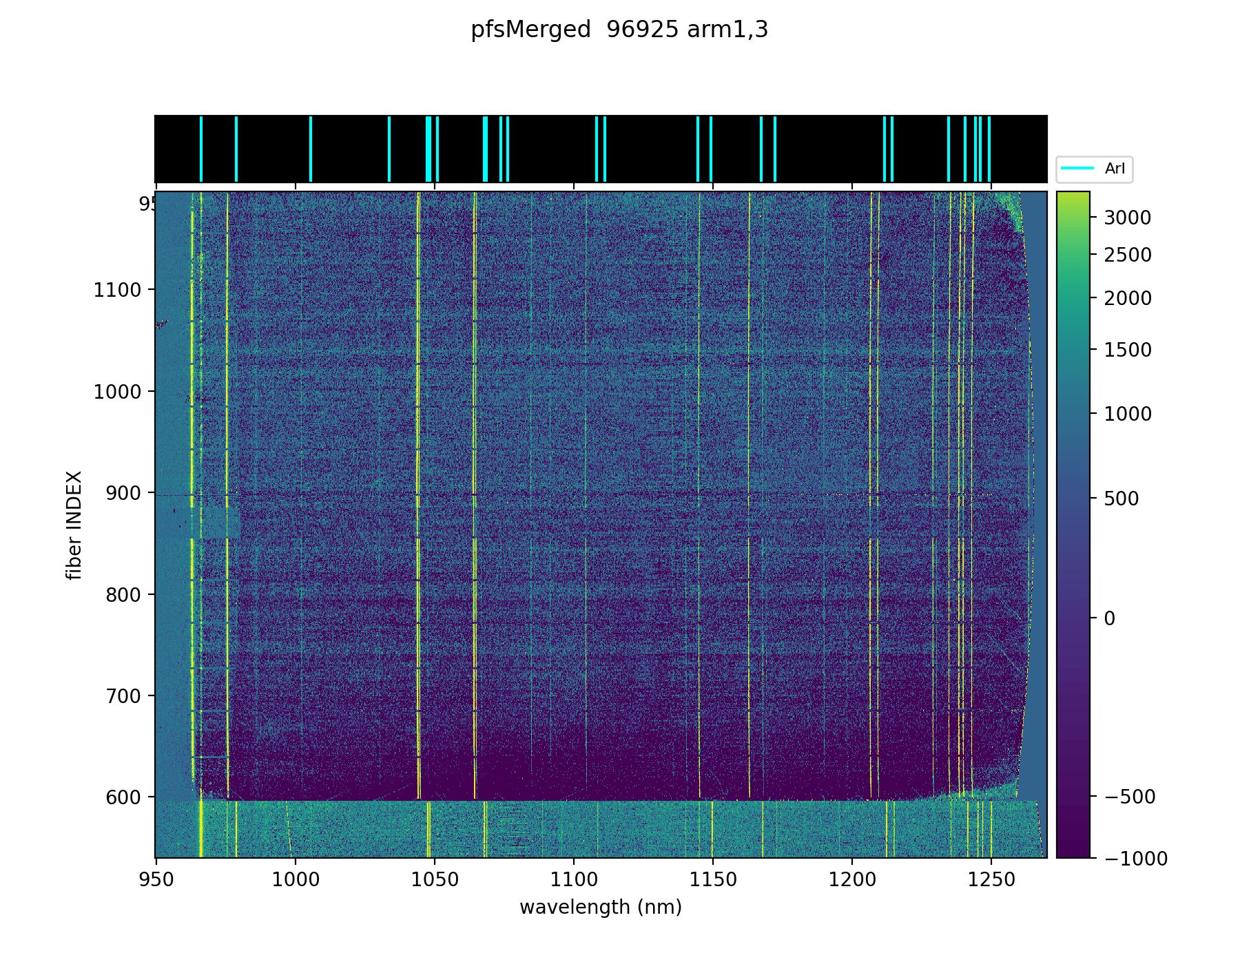Click the fiber INDEX y-axis label

[x=74, y=525]
